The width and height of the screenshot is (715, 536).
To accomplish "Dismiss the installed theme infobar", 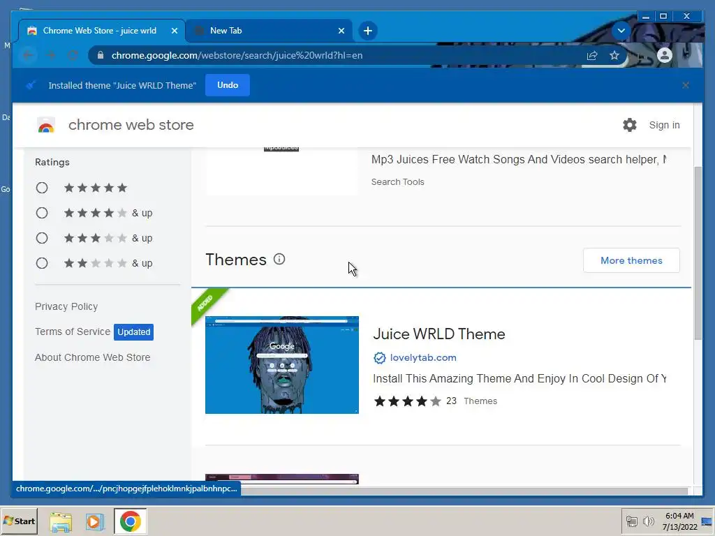I will [x=686, y=85].
